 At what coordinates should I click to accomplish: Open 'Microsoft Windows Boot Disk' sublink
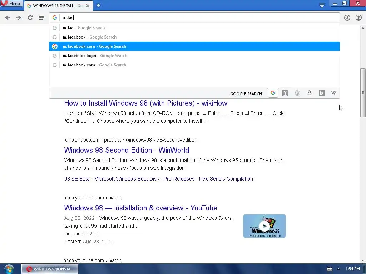point(127,179)
